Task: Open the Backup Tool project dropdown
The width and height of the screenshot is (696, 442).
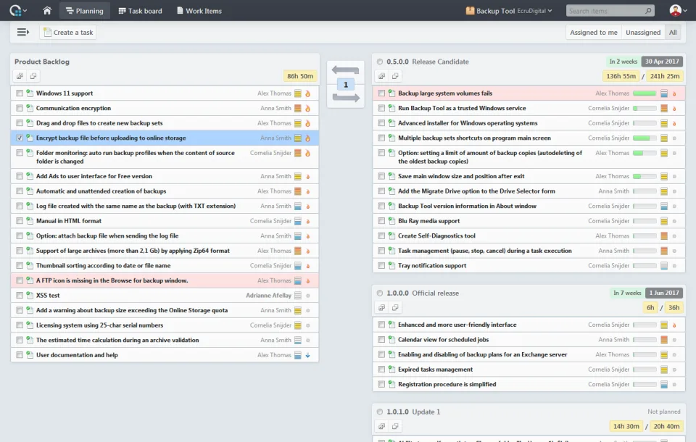Action: tap(509, 11)
